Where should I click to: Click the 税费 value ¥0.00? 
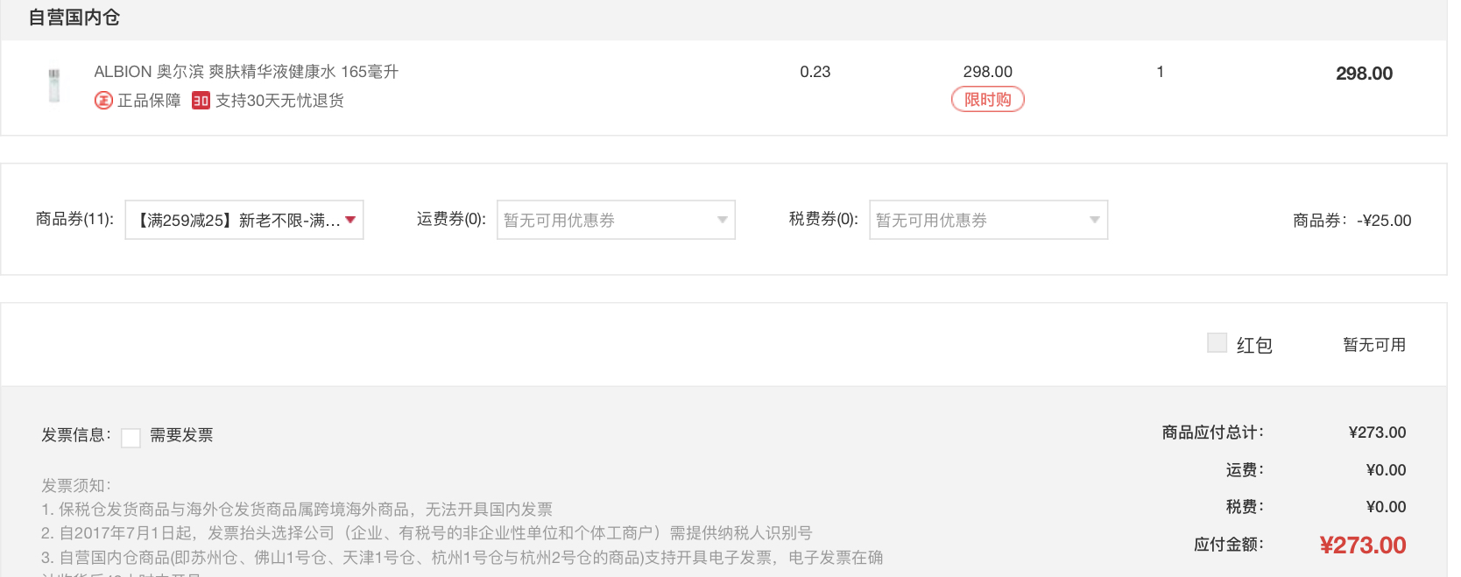coord(1386,507)
